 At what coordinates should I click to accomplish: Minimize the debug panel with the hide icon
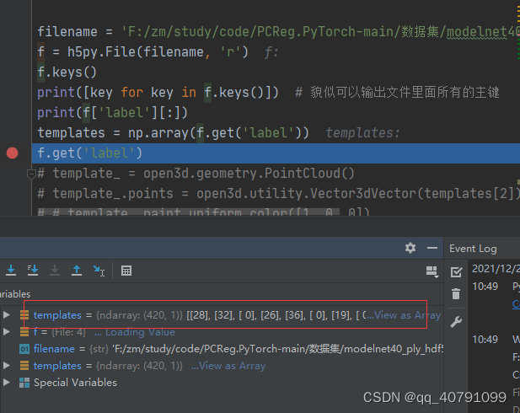(432, 248)
